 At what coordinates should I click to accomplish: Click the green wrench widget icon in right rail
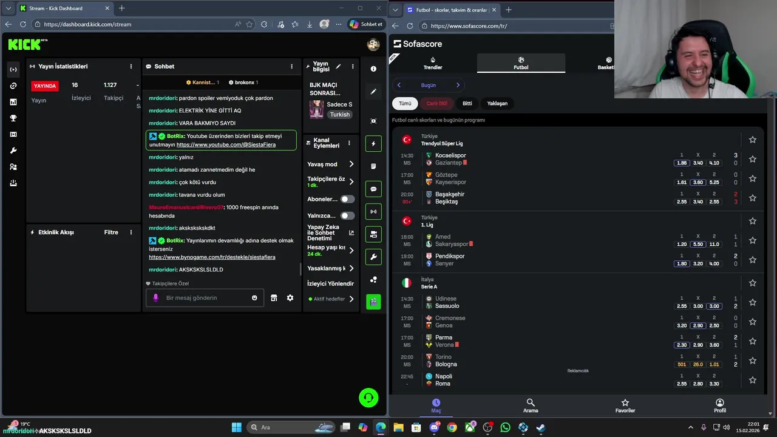click(373, 257)
